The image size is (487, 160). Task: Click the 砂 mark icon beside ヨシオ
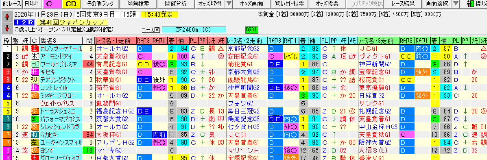[34, 150]
